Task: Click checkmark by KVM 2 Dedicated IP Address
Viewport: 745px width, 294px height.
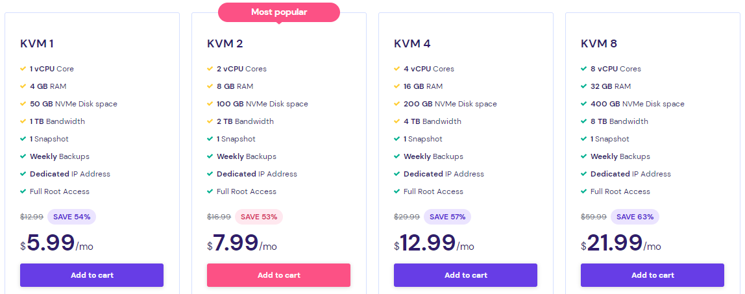Action: [210, 174]
